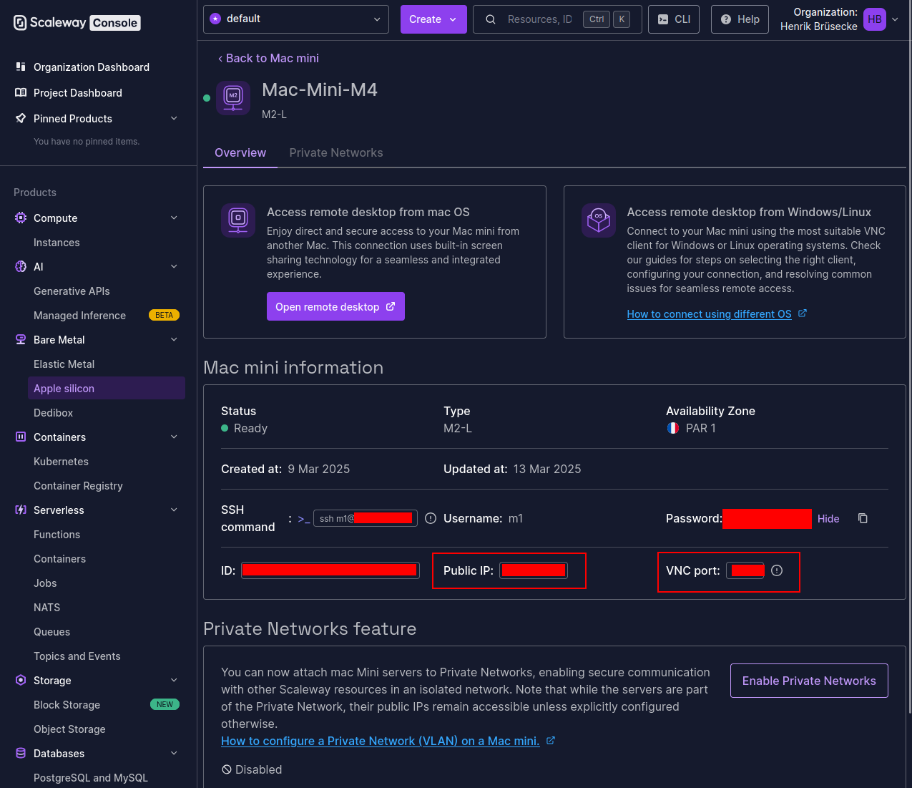912x788 pixels.
Task: Open the default project dropdown
Action: 296,19
